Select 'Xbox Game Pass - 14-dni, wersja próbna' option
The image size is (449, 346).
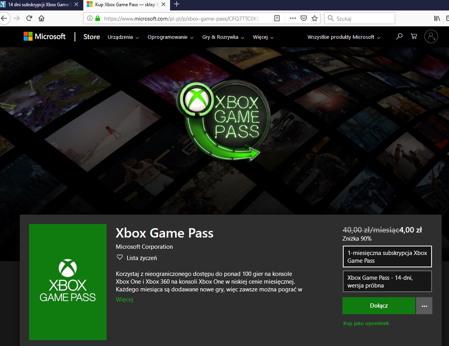[x=387, y=281]
